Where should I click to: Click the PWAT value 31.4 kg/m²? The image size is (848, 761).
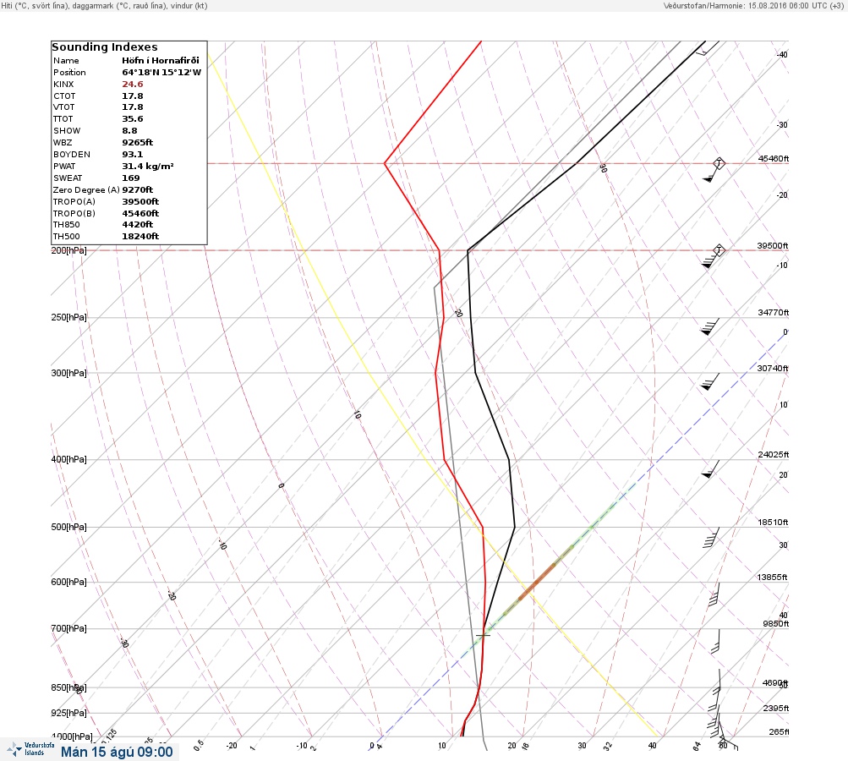[148, 167]
